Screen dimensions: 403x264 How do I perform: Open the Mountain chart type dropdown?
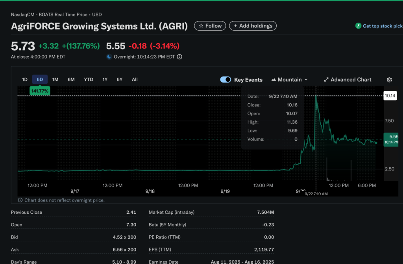290,80
